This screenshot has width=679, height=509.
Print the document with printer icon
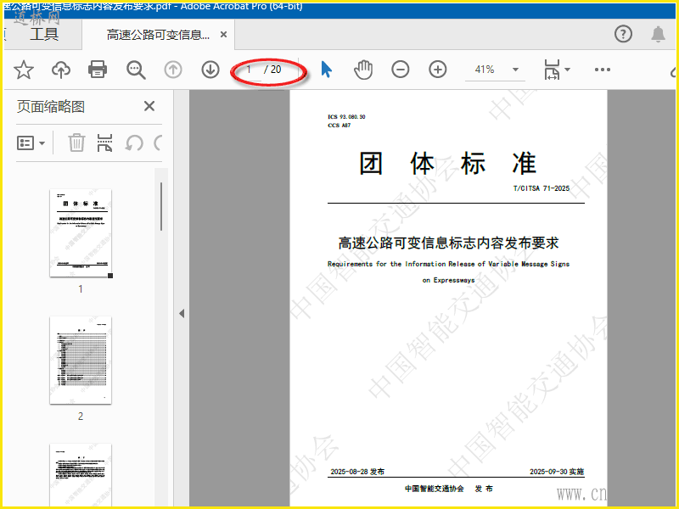coord(98,70)
